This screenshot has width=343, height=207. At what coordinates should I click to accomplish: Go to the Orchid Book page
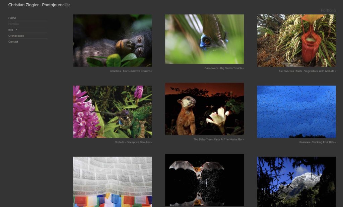[16, 36]
